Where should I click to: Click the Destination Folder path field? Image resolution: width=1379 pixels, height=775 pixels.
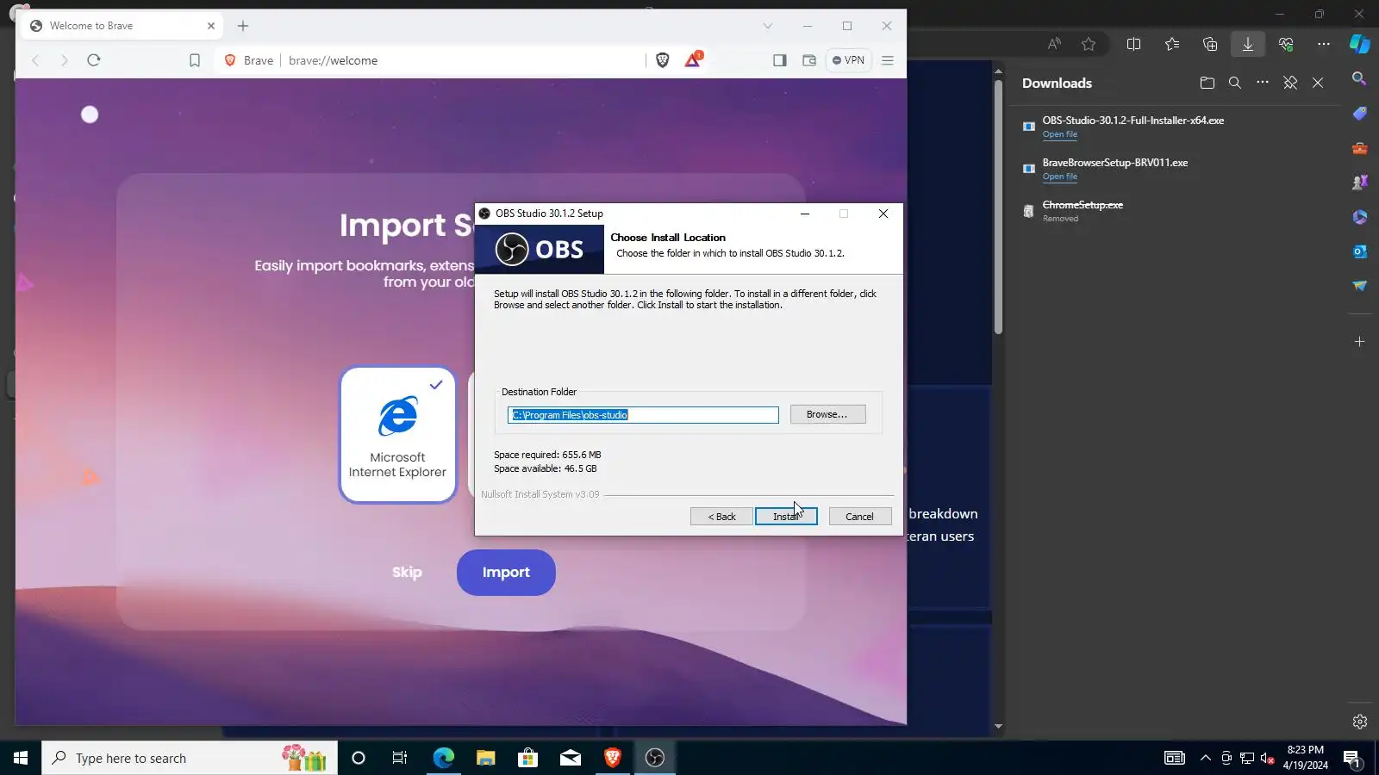pos(643,415)
